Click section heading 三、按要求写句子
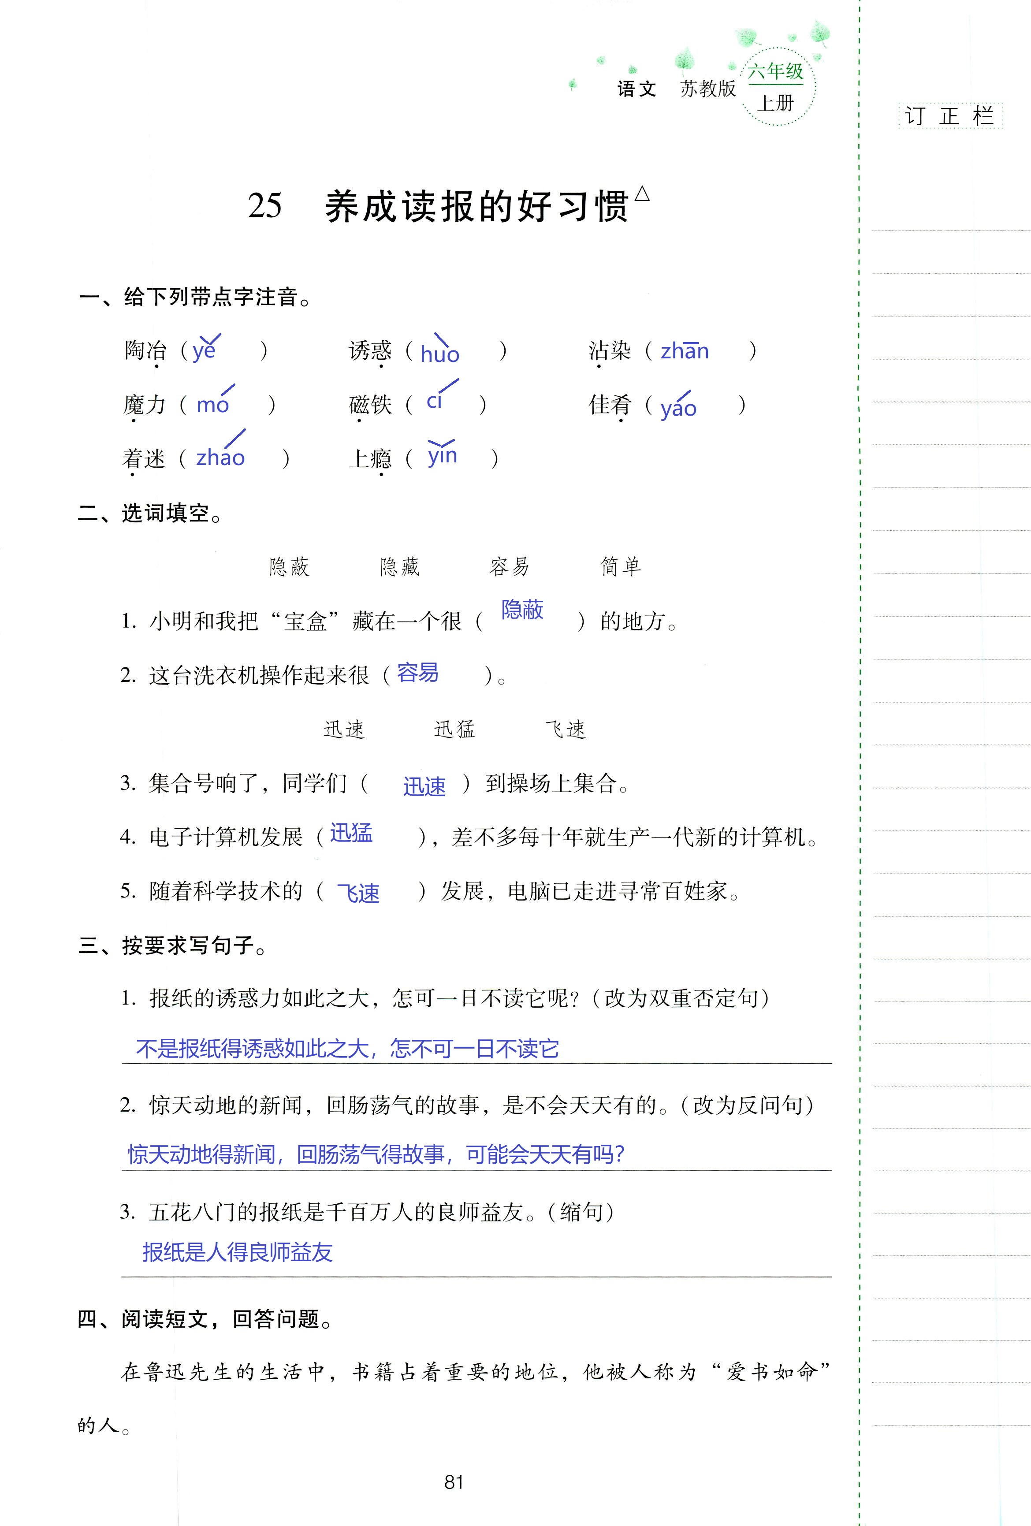The image size is (1031, 1526). (172, 945)
